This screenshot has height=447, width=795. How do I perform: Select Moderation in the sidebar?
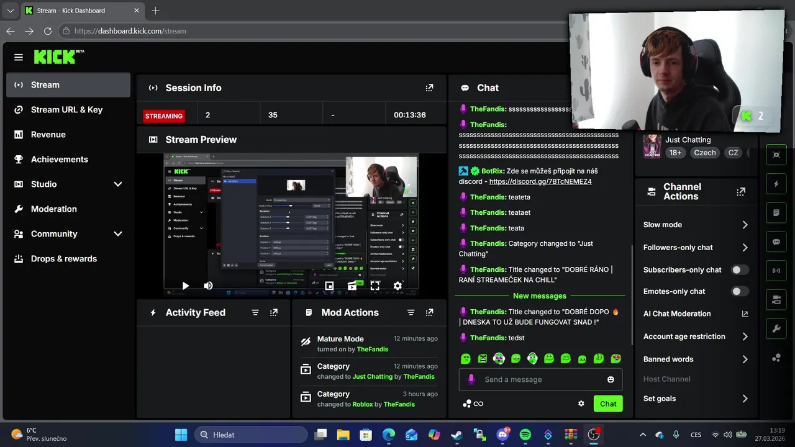pyautogui.click(x=68, y=209)
